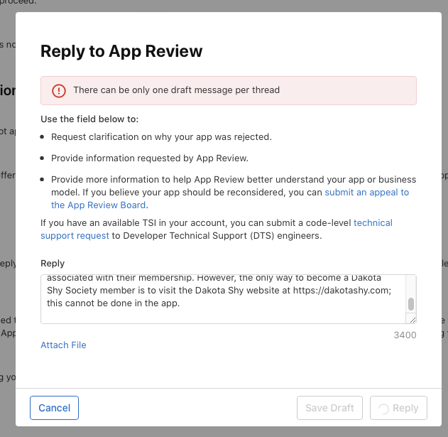Click the red error exclamation icon
Viewport: 448px width, 437px height.
[59, 91]
